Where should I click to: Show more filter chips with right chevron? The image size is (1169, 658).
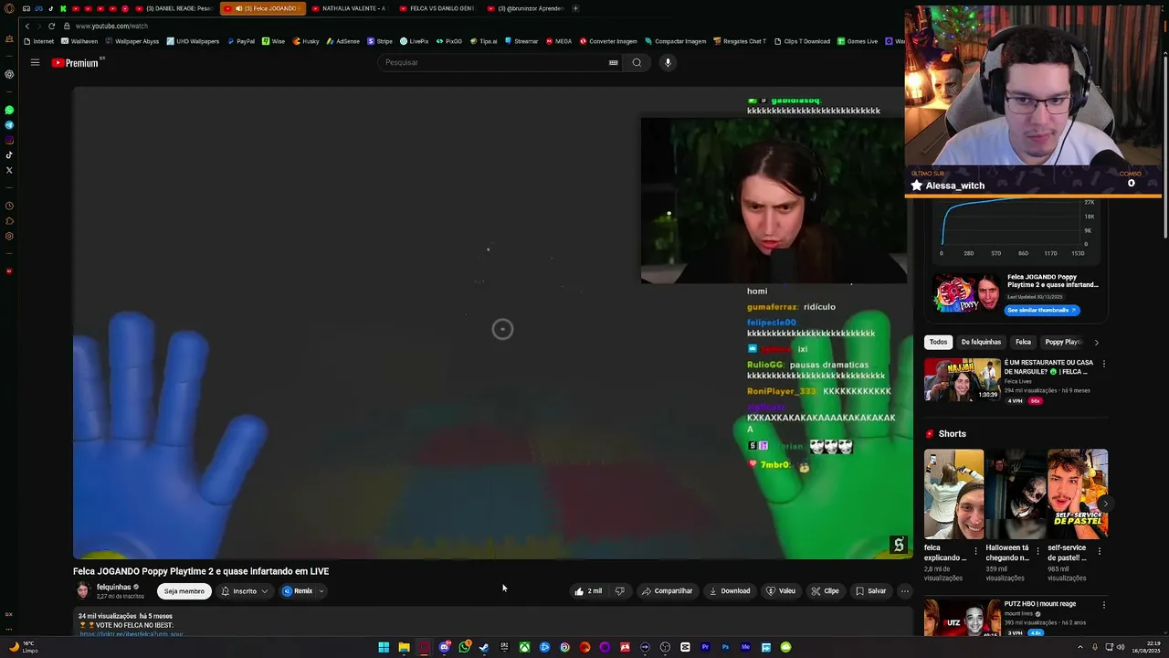(1096, 342)
